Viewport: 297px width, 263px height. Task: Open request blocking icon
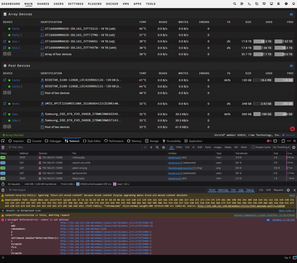[x=163, y=147]
